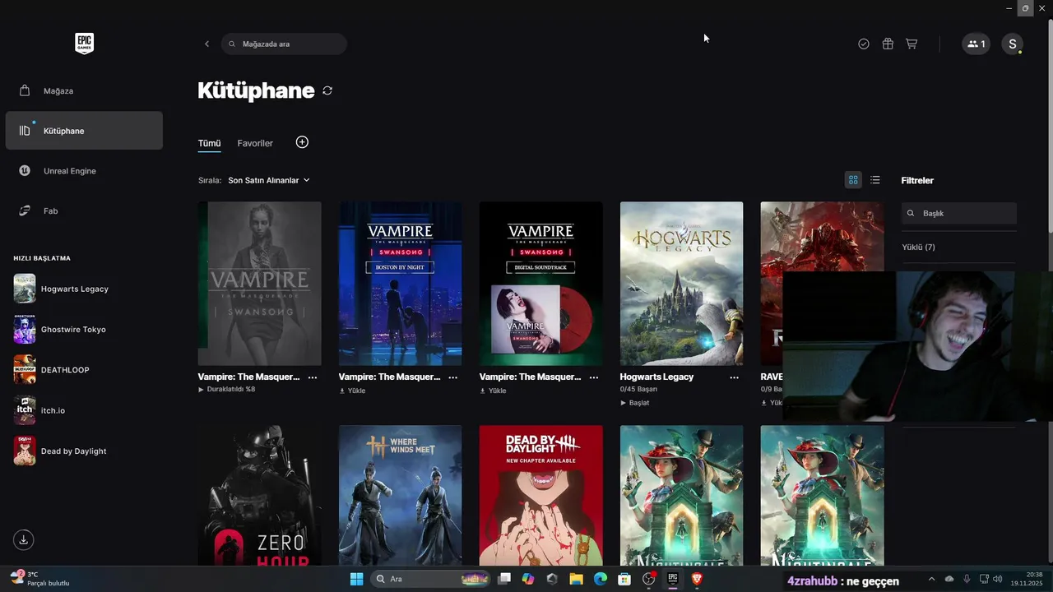Open the shopping cart
Screen dimensions: 1053x592
[x=912, y=44]
